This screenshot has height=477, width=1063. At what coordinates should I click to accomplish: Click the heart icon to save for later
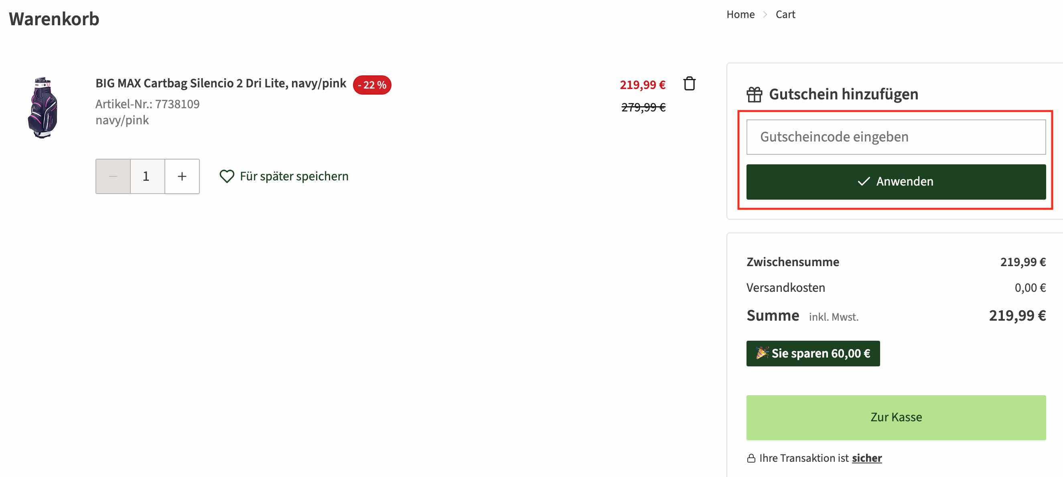pos(227,176)
